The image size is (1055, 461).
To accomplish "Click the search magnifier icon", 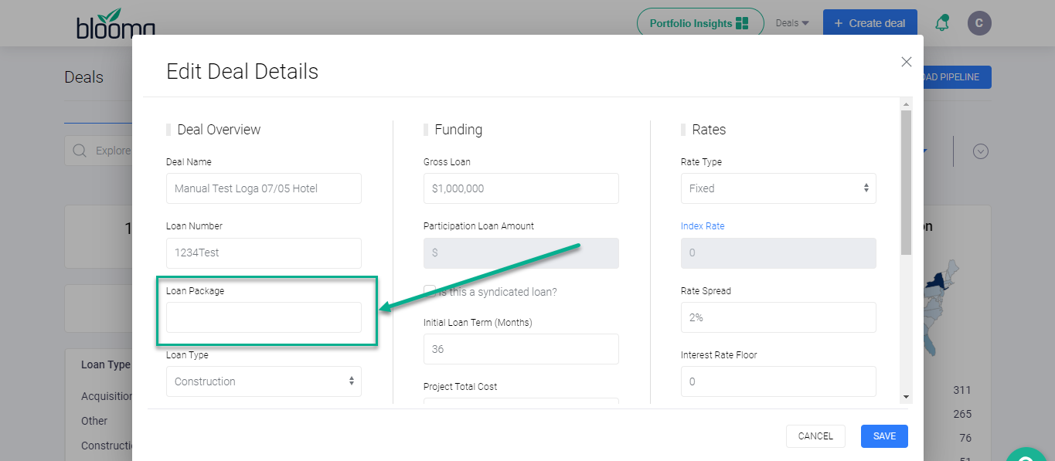I will coord(79,151).
